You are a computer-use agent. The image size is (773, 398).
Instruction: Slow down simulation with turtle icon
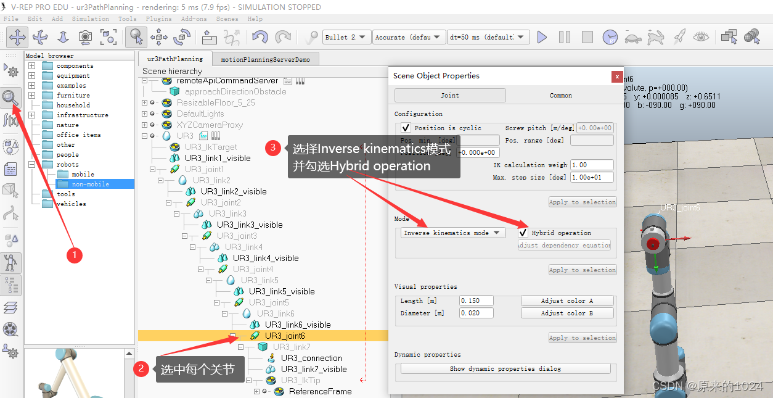633,37
